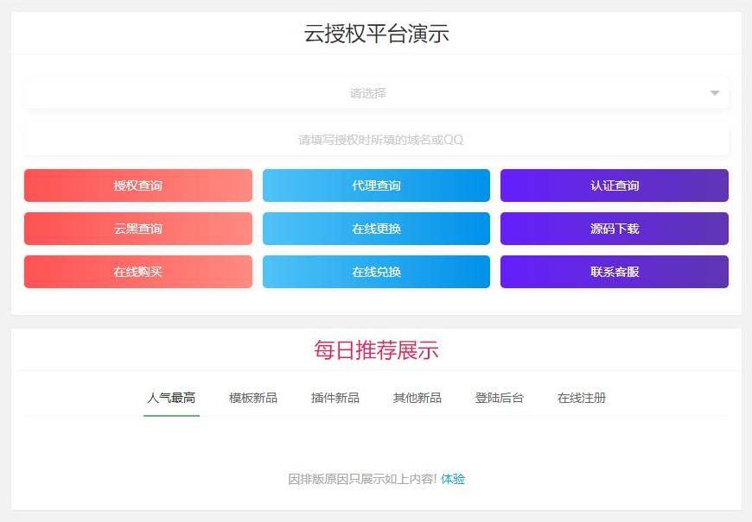Click the 体验 (Experience) link
Screen dimensions: 752x522
pos(453,478)
